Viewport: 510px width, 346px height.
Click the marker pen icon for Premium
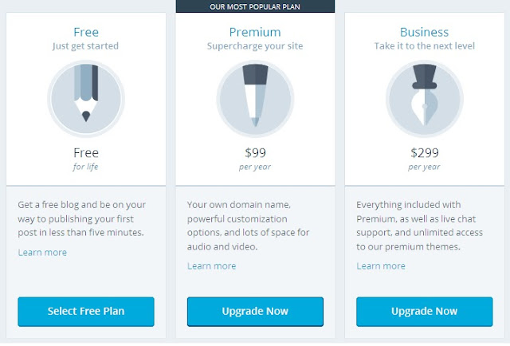[x=255, y=98]
